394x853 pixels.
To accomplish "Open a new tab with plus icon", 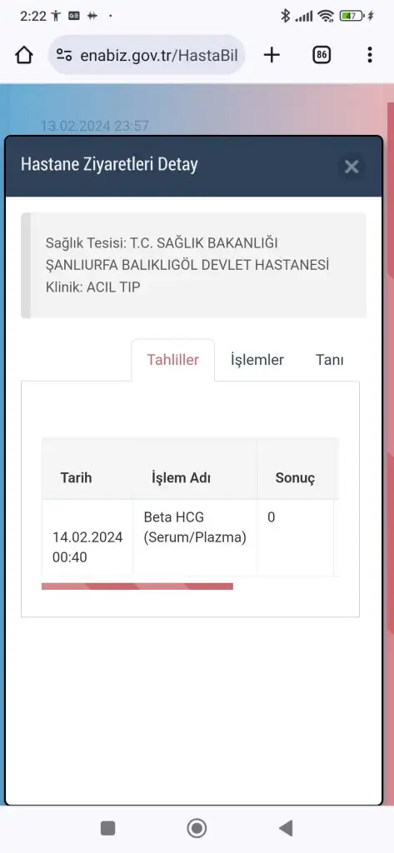I will point(272,54).
